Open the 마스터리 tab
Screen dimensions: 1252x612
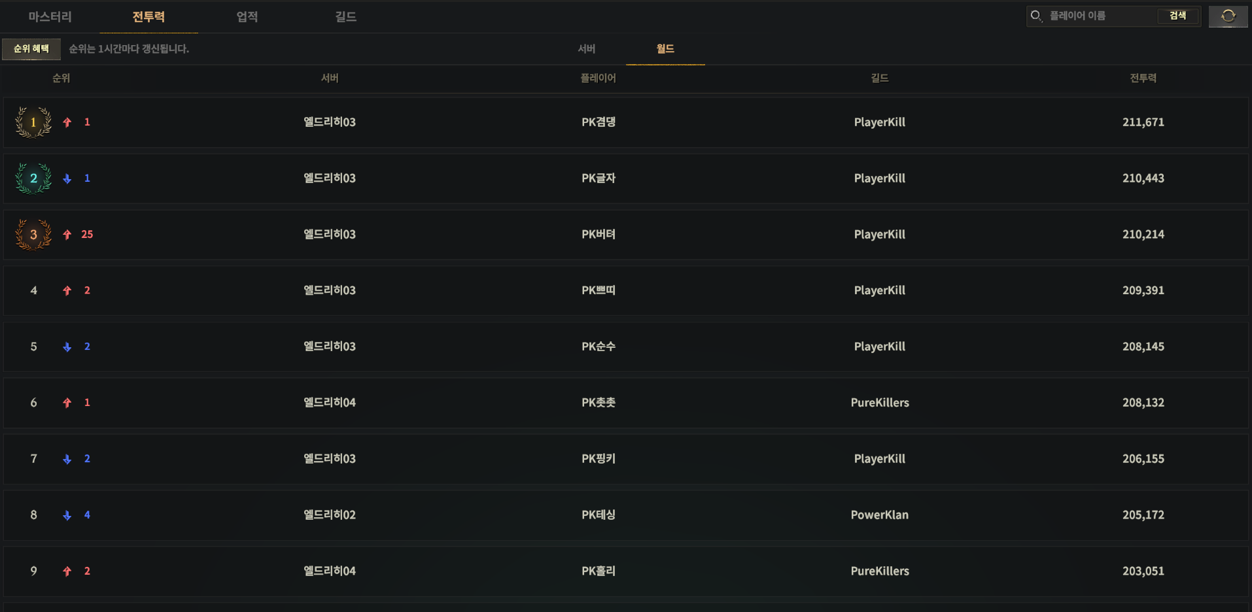[x=50, y=17]
